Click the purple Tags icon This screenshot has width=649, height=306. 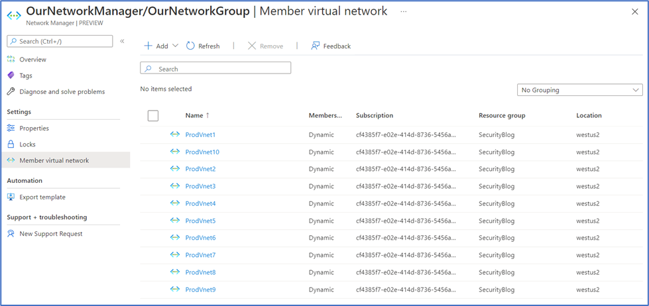tap(11, 76)
